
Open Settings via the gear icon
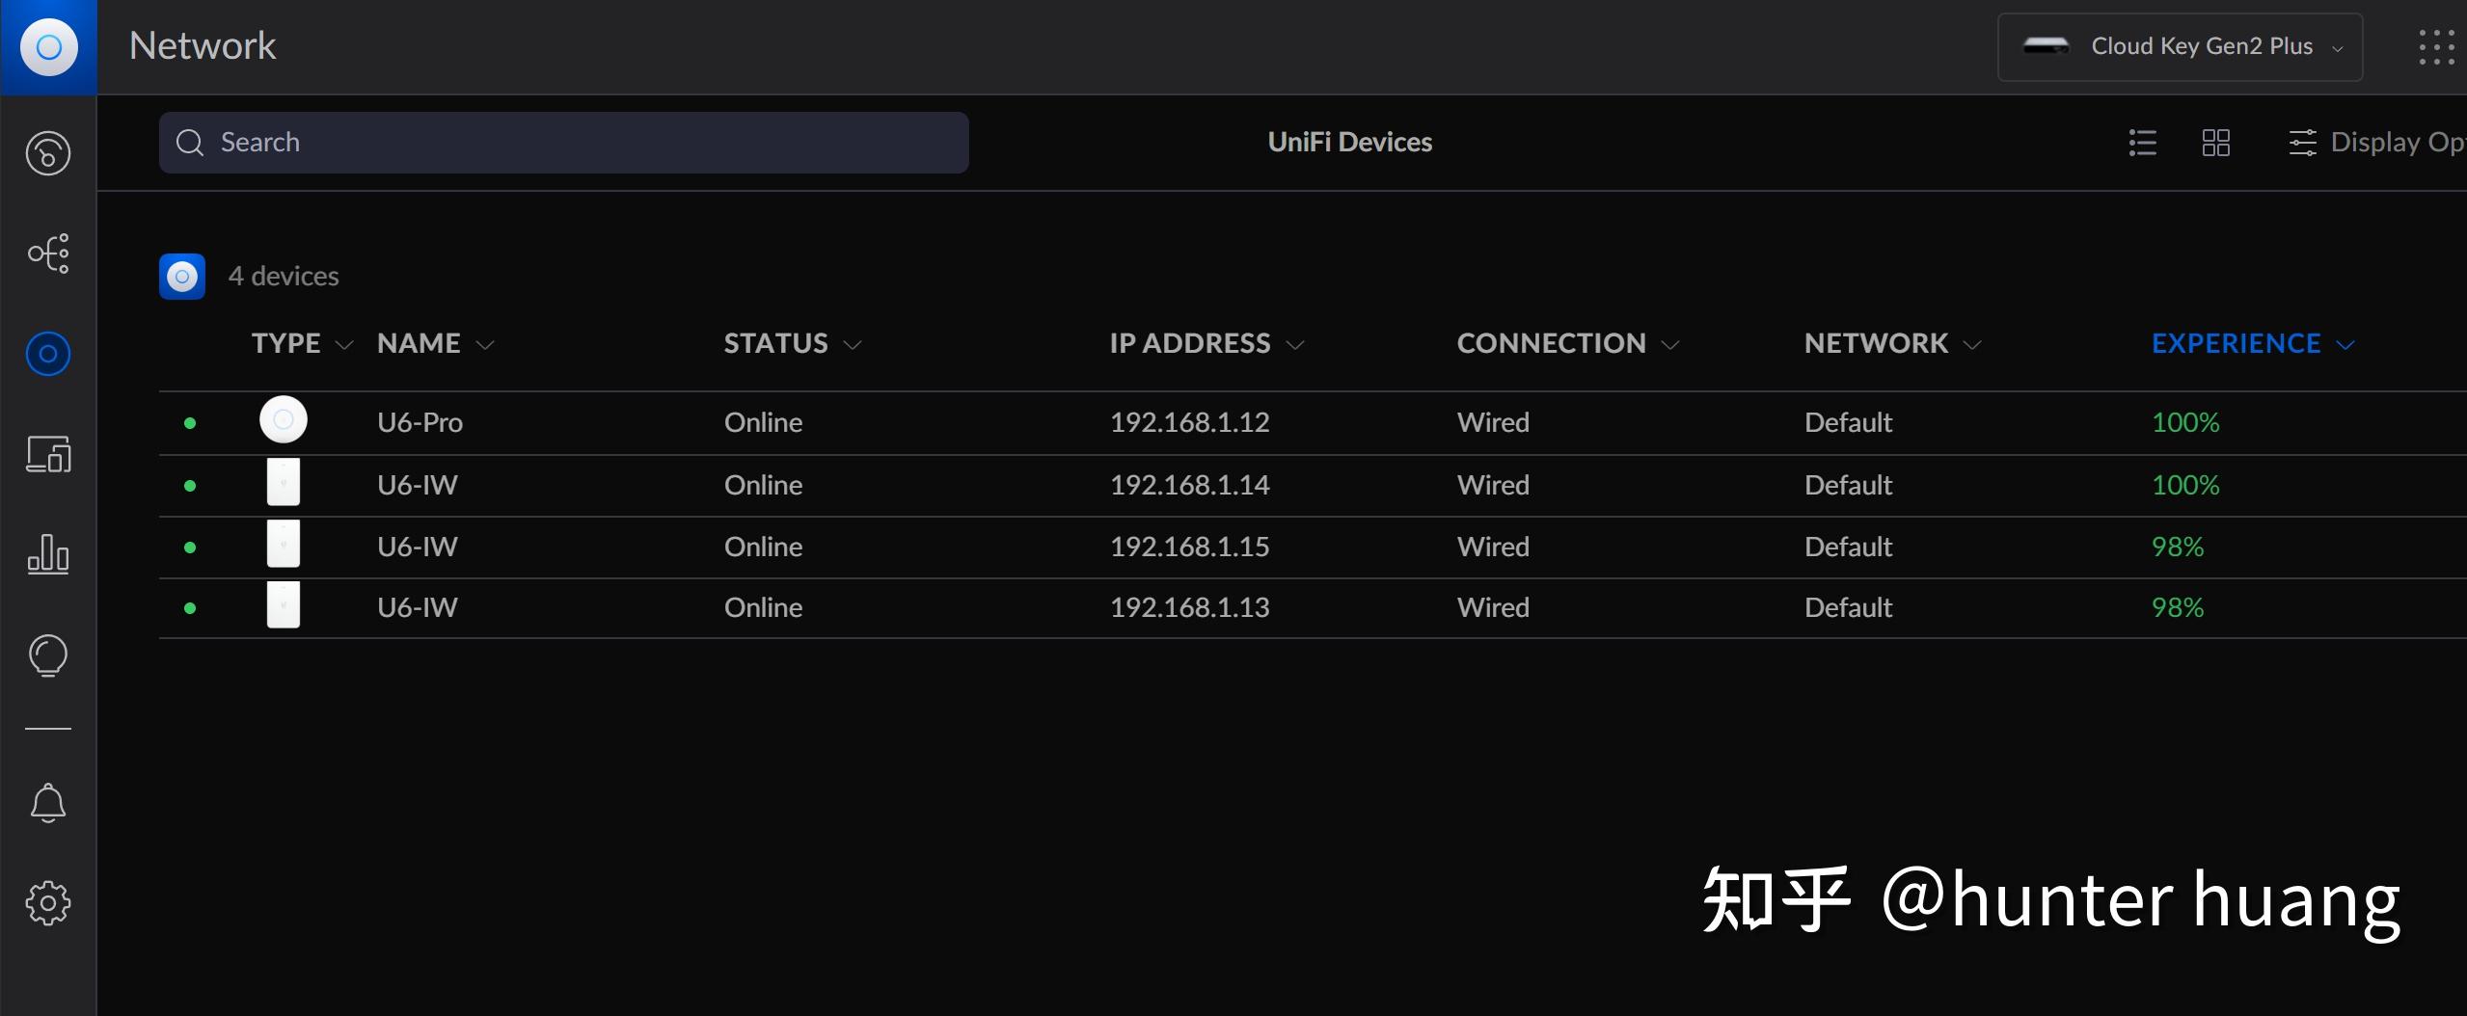click(x=47, y=902)
